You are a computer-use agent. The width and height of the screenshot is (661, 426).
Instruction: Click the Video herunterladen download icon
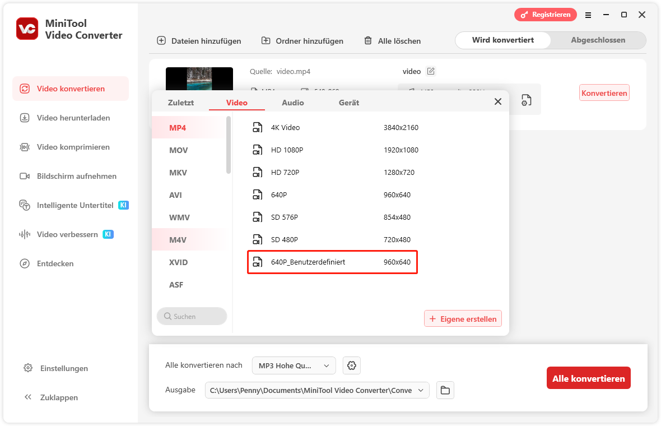[25, 118]
